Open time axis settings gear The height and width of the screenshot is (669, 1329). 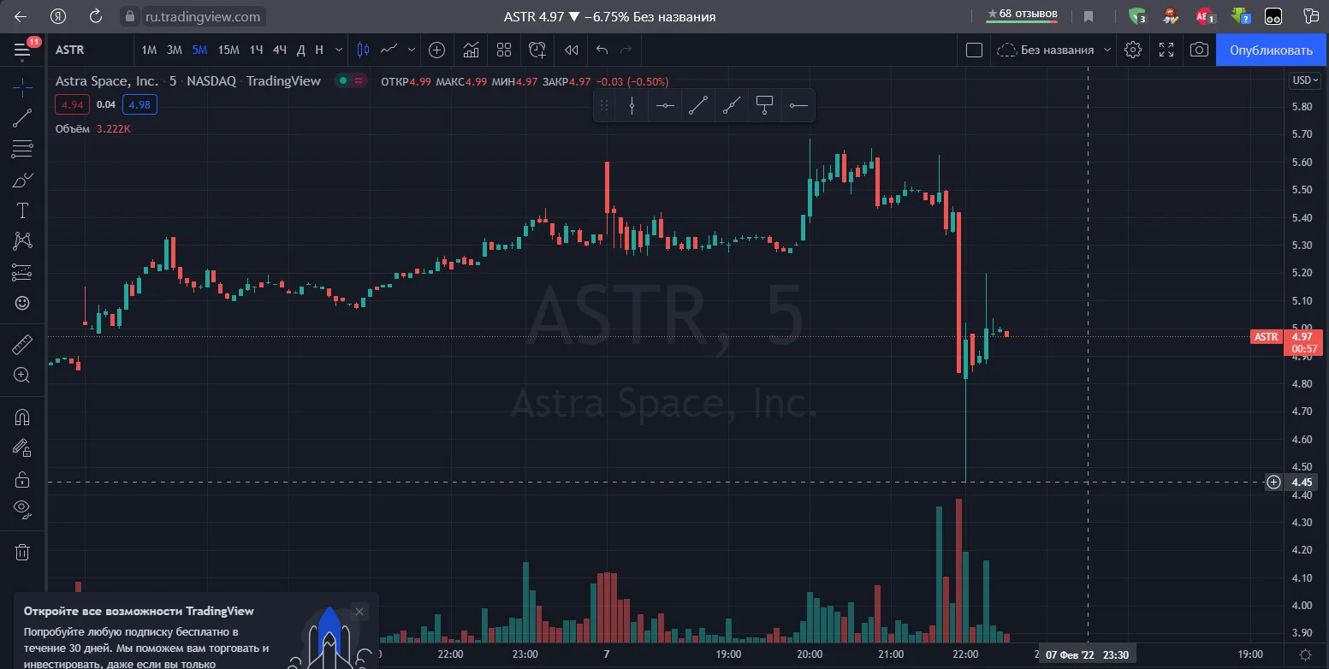click(x=1305, y=654)
